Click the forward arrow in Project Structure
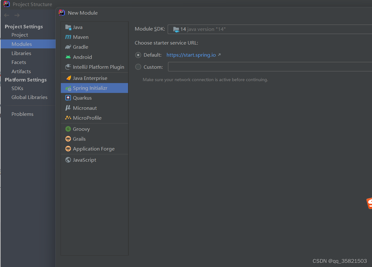This screenshot has width=372, height=267. [17, 15]
